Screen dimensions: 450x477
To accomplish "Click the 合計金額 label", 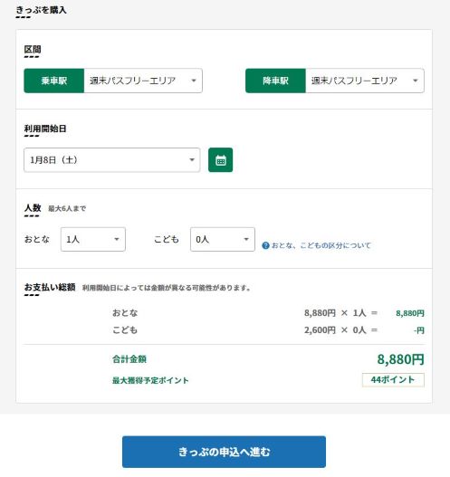I will point(129,359).
